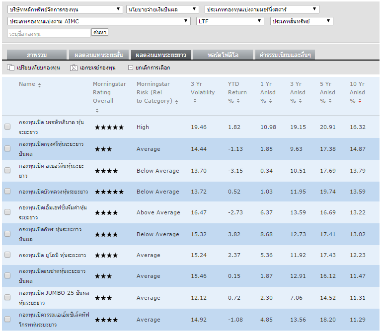Click the deselect-all minus icon

click(x=131, y=67)
